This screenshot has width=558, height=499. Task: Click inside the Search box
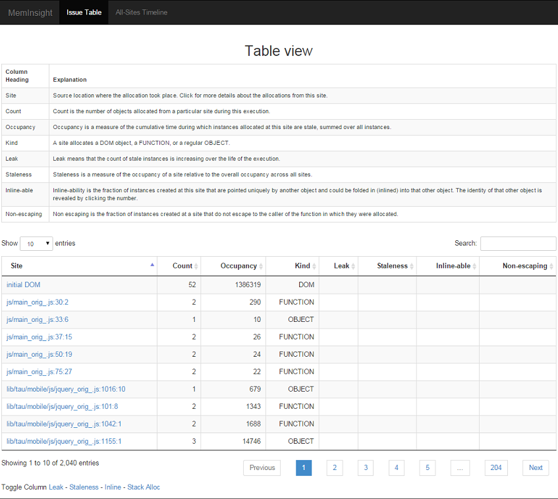pyautogui.click(x=518, y=243)
